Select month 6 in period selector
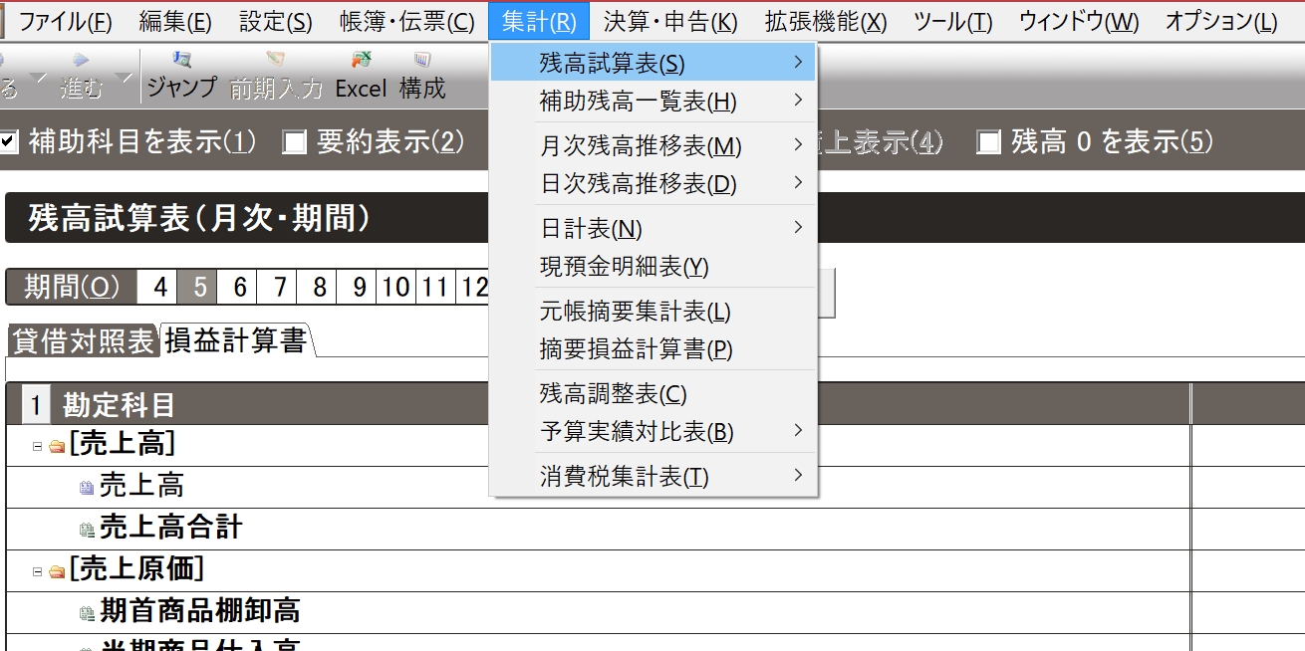 [239, 287]
